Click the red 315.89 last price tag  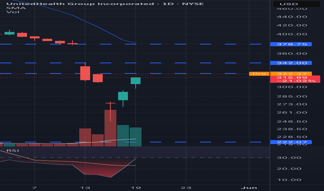(295, 79)
